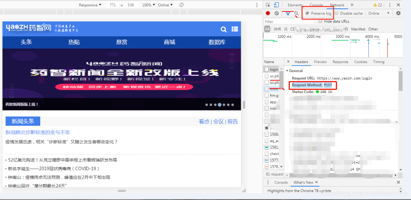Screen dimensions: 411x200
Task: Open the DevTools customize three-dot menu
Action: (x=390, y=5)
